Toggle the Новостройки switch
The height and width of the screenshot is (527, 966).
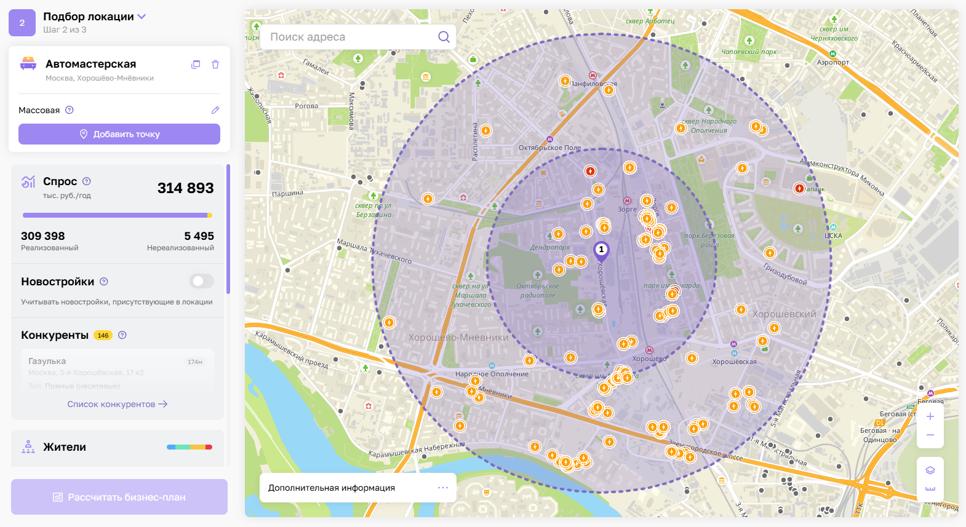click(202, 281)
